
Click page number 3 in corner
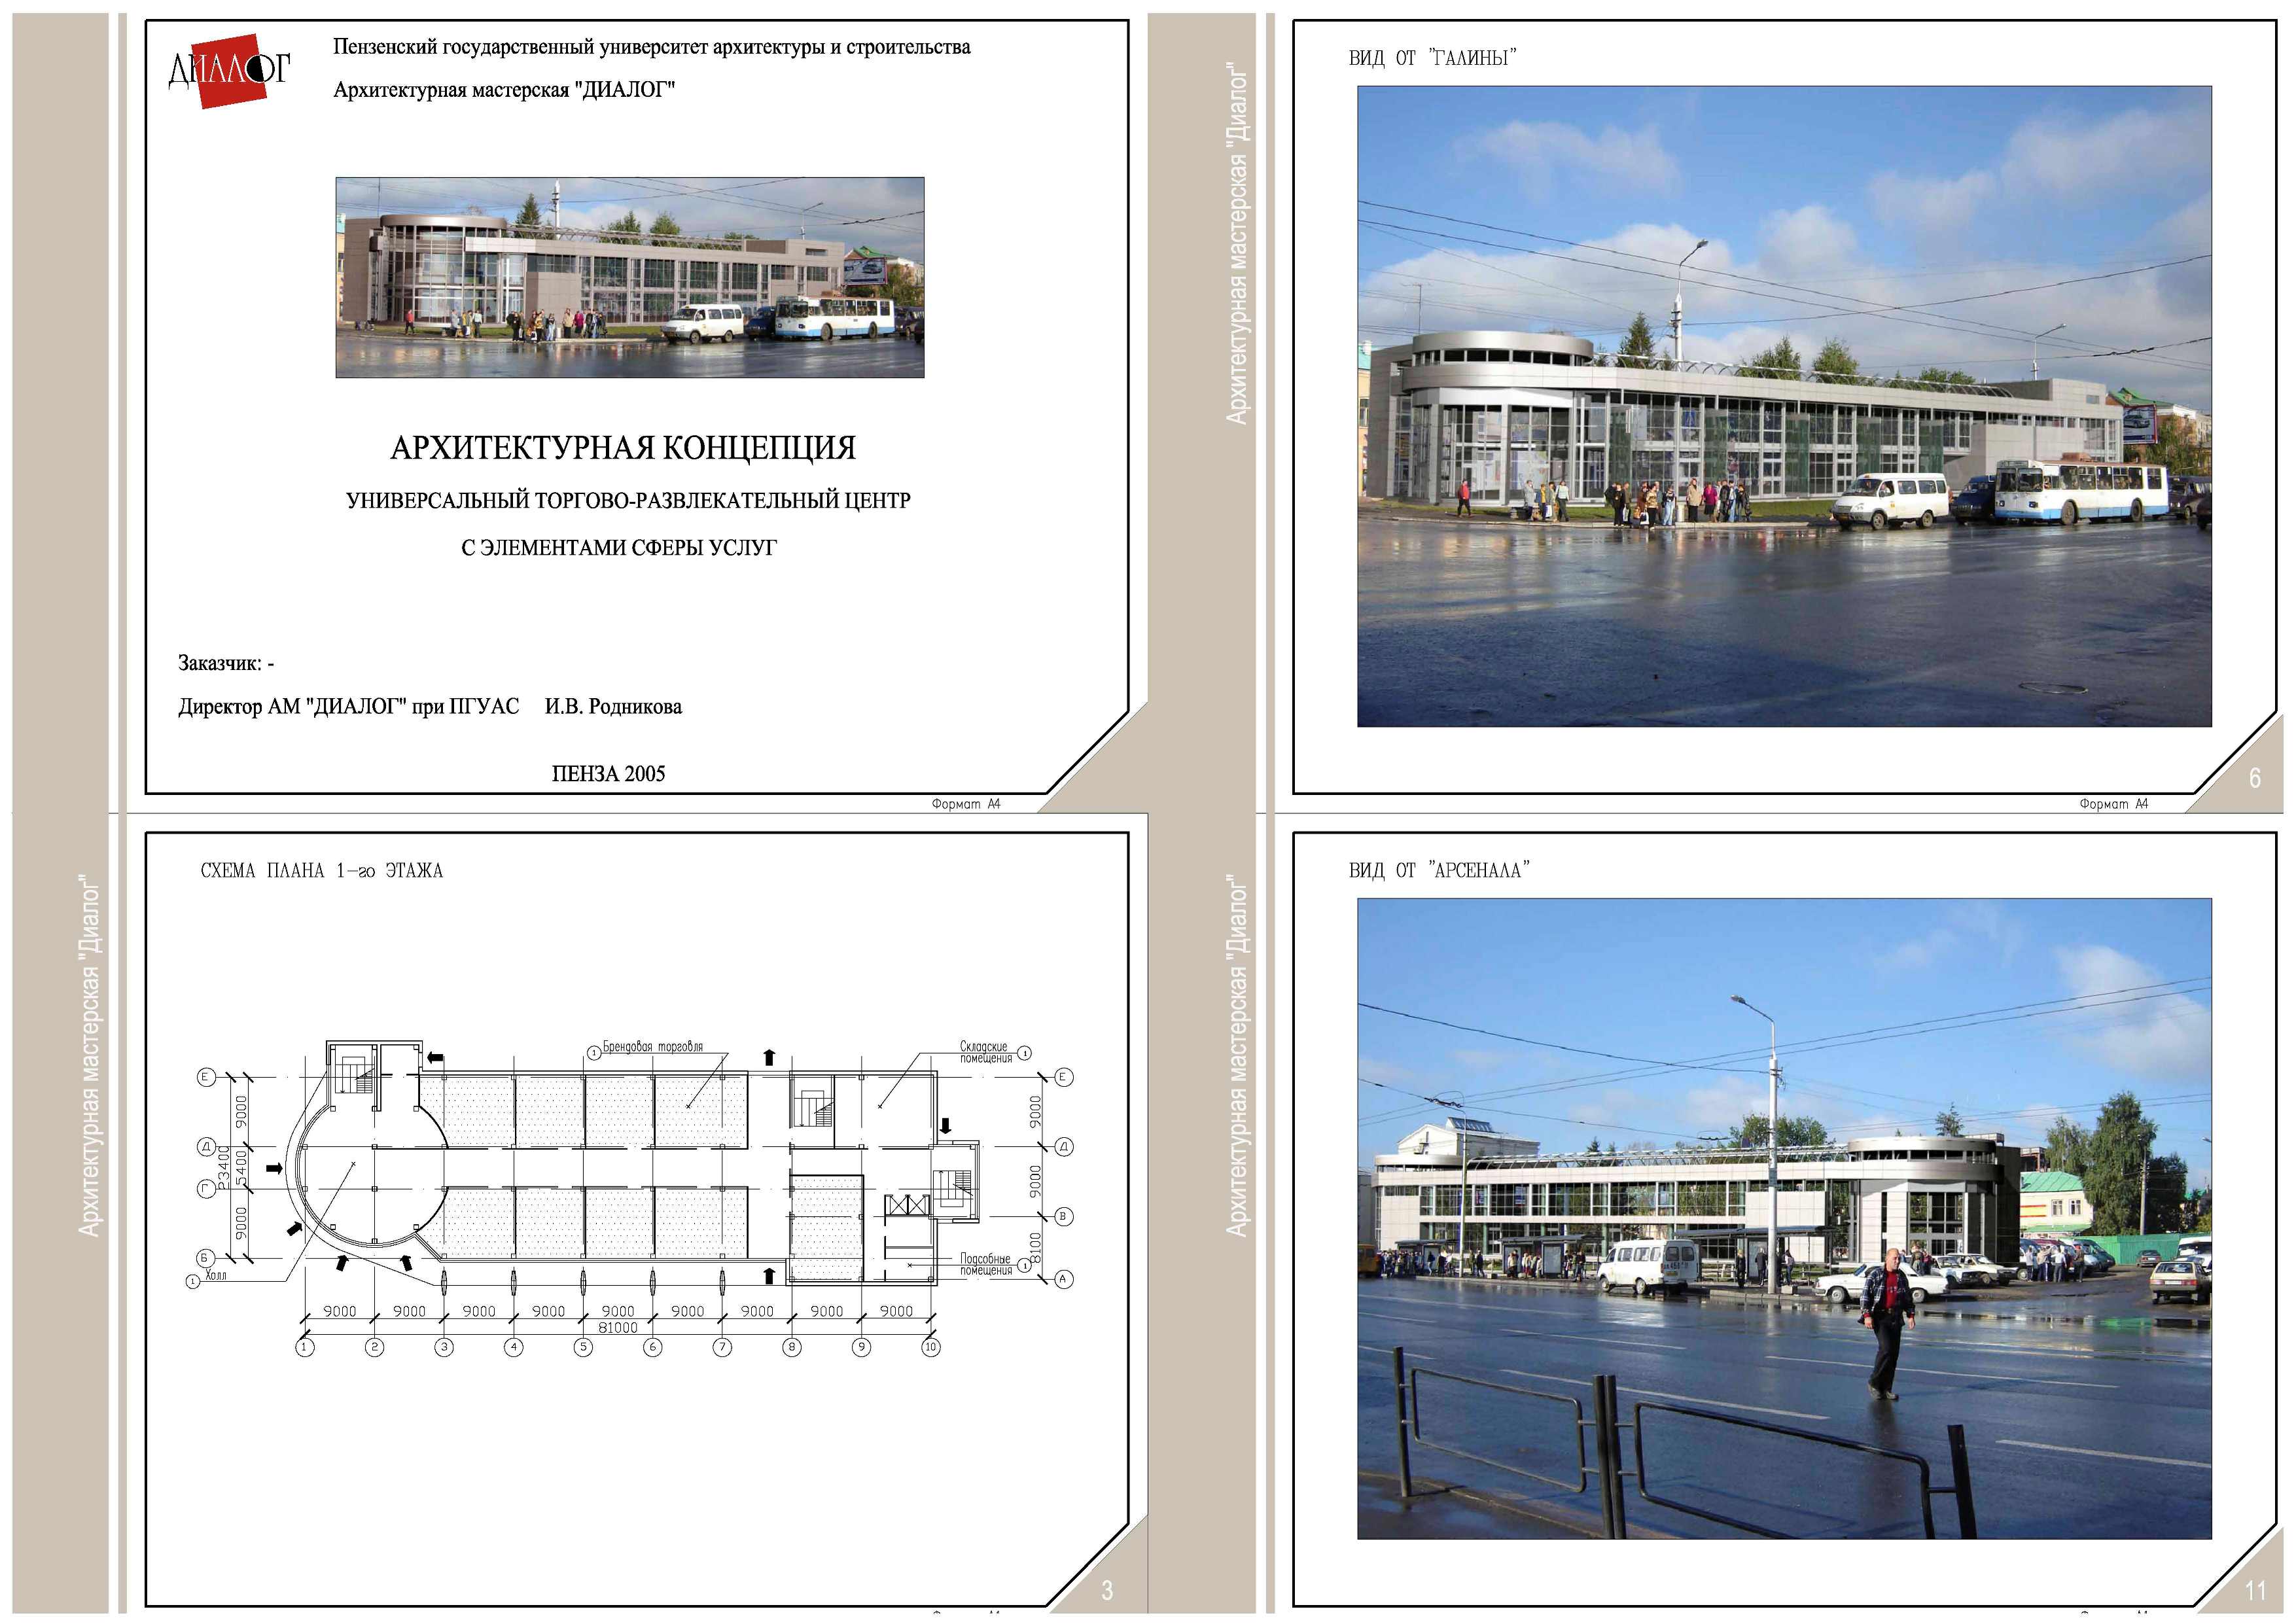[x=1107, y=1591]
